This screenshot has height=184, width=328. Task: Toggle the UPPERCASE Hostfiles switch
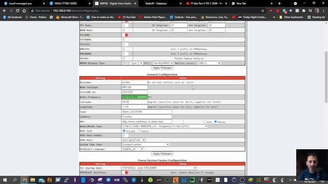(x=125, y=173)
